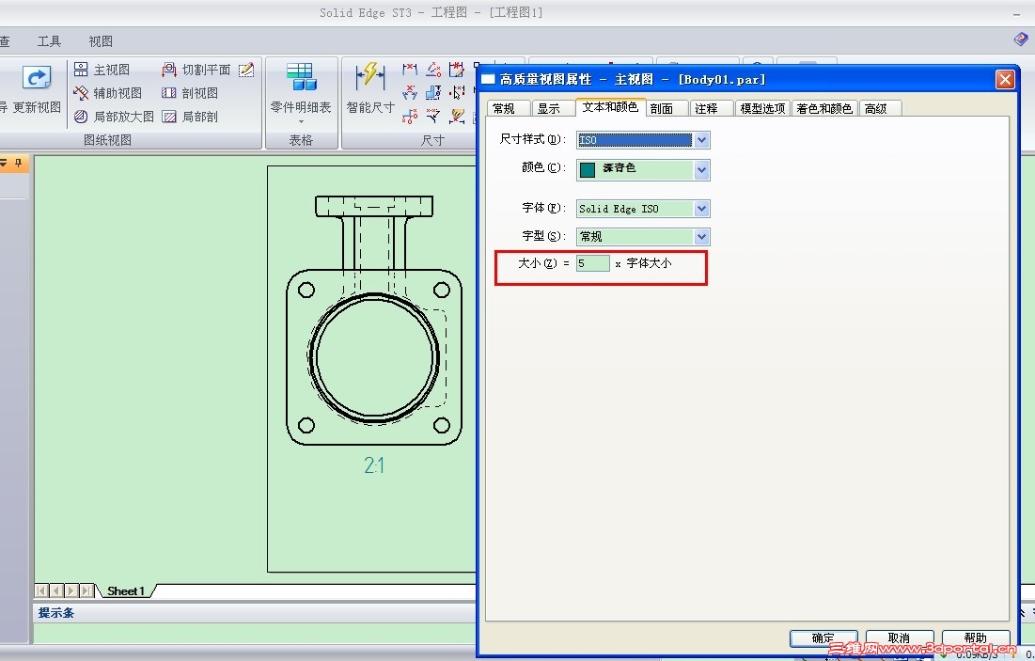
Task: Open the 工具 ribbon tab
Action: (x=50, y=41)
